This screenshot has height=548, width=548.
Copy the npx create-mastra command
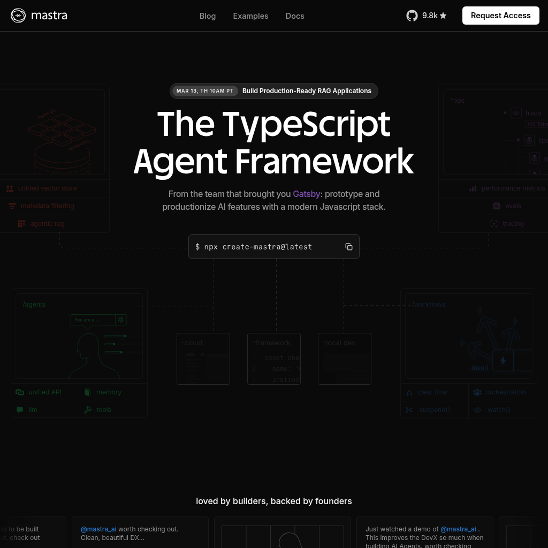tap(349, 247)
